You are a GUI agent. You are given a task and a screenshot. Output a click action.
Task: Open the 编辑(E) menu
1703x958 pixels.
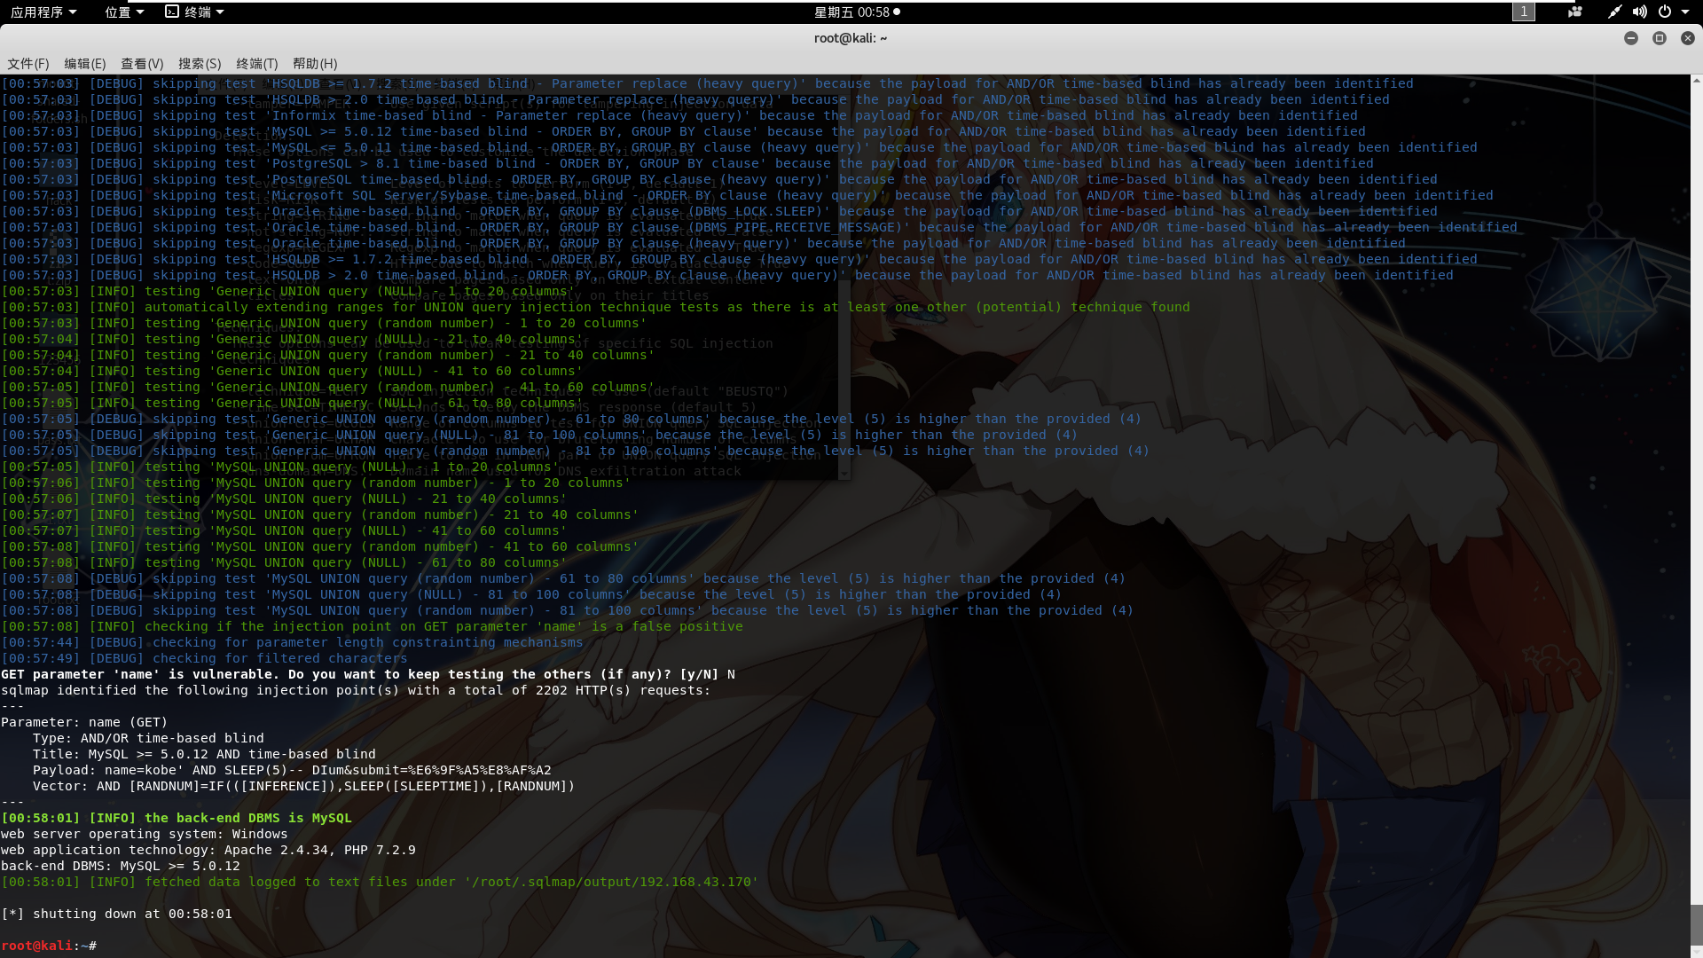[x=84, y=64]
